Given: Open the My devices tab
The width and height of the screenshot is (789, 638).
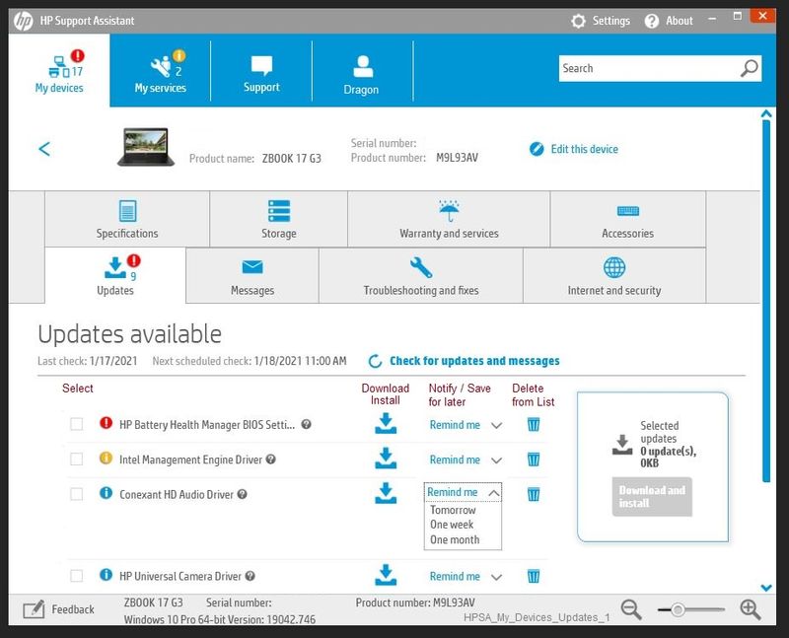Looking at the screenshot, I should coord(59,71).
